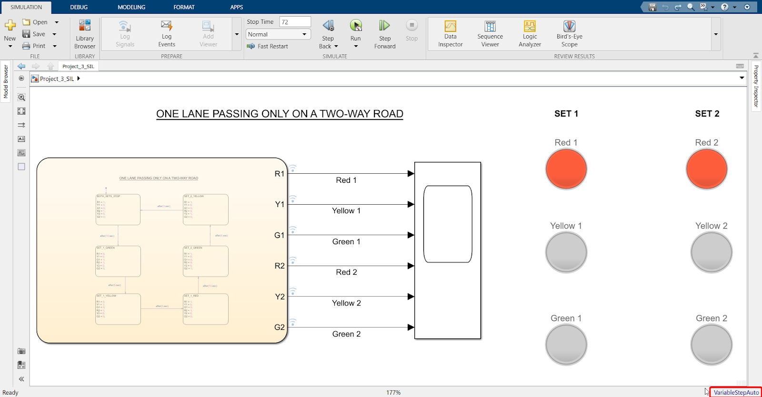This screenshot has height=397, width=762.
Task: Click Hide/Show Explorer Bar icon
Action: [21, 79]
